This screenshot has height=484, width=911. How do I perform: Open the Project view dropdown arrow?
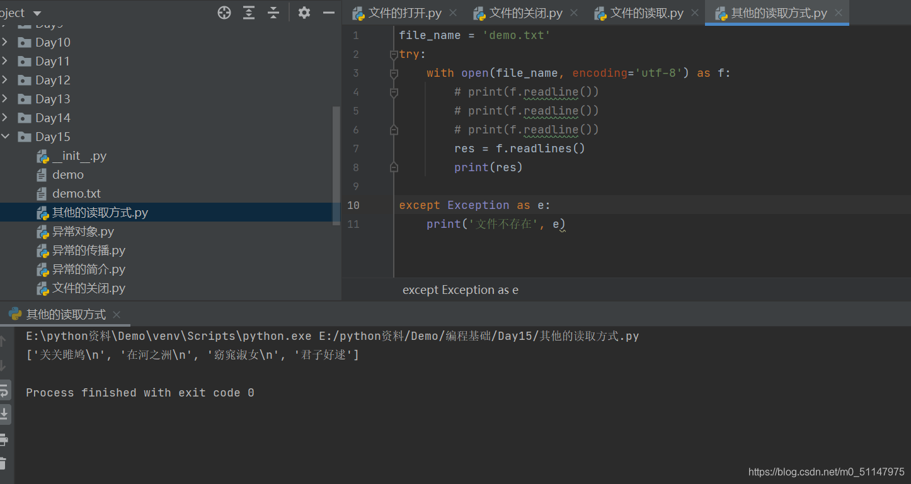click(x=37, y=13)
